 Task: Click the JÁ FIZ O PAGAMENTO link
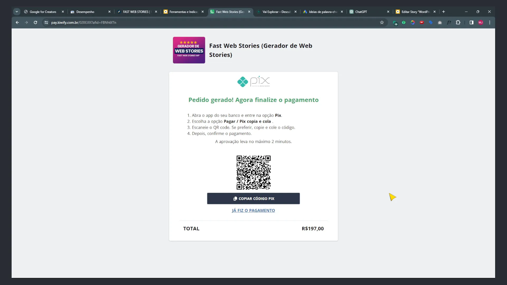click(x=253, y=210)
